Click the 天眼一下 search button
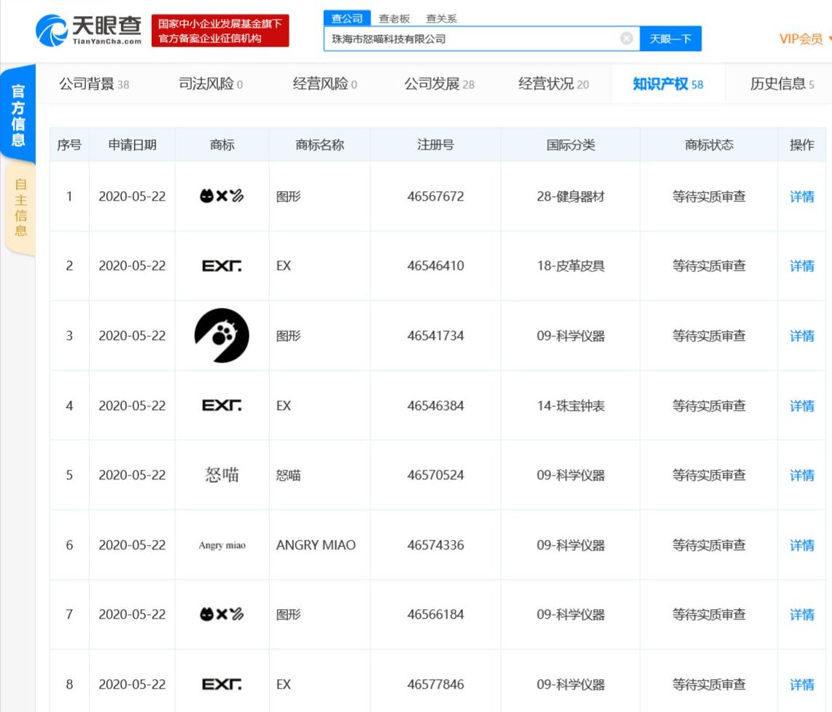The width and height of the screenshot is (832, 712). [x=670, y=38]
